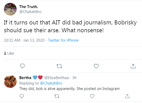Like Bertha's reply tweet
Screen dimensions: 142x103
pyautogui.click(x=92, y=96)
